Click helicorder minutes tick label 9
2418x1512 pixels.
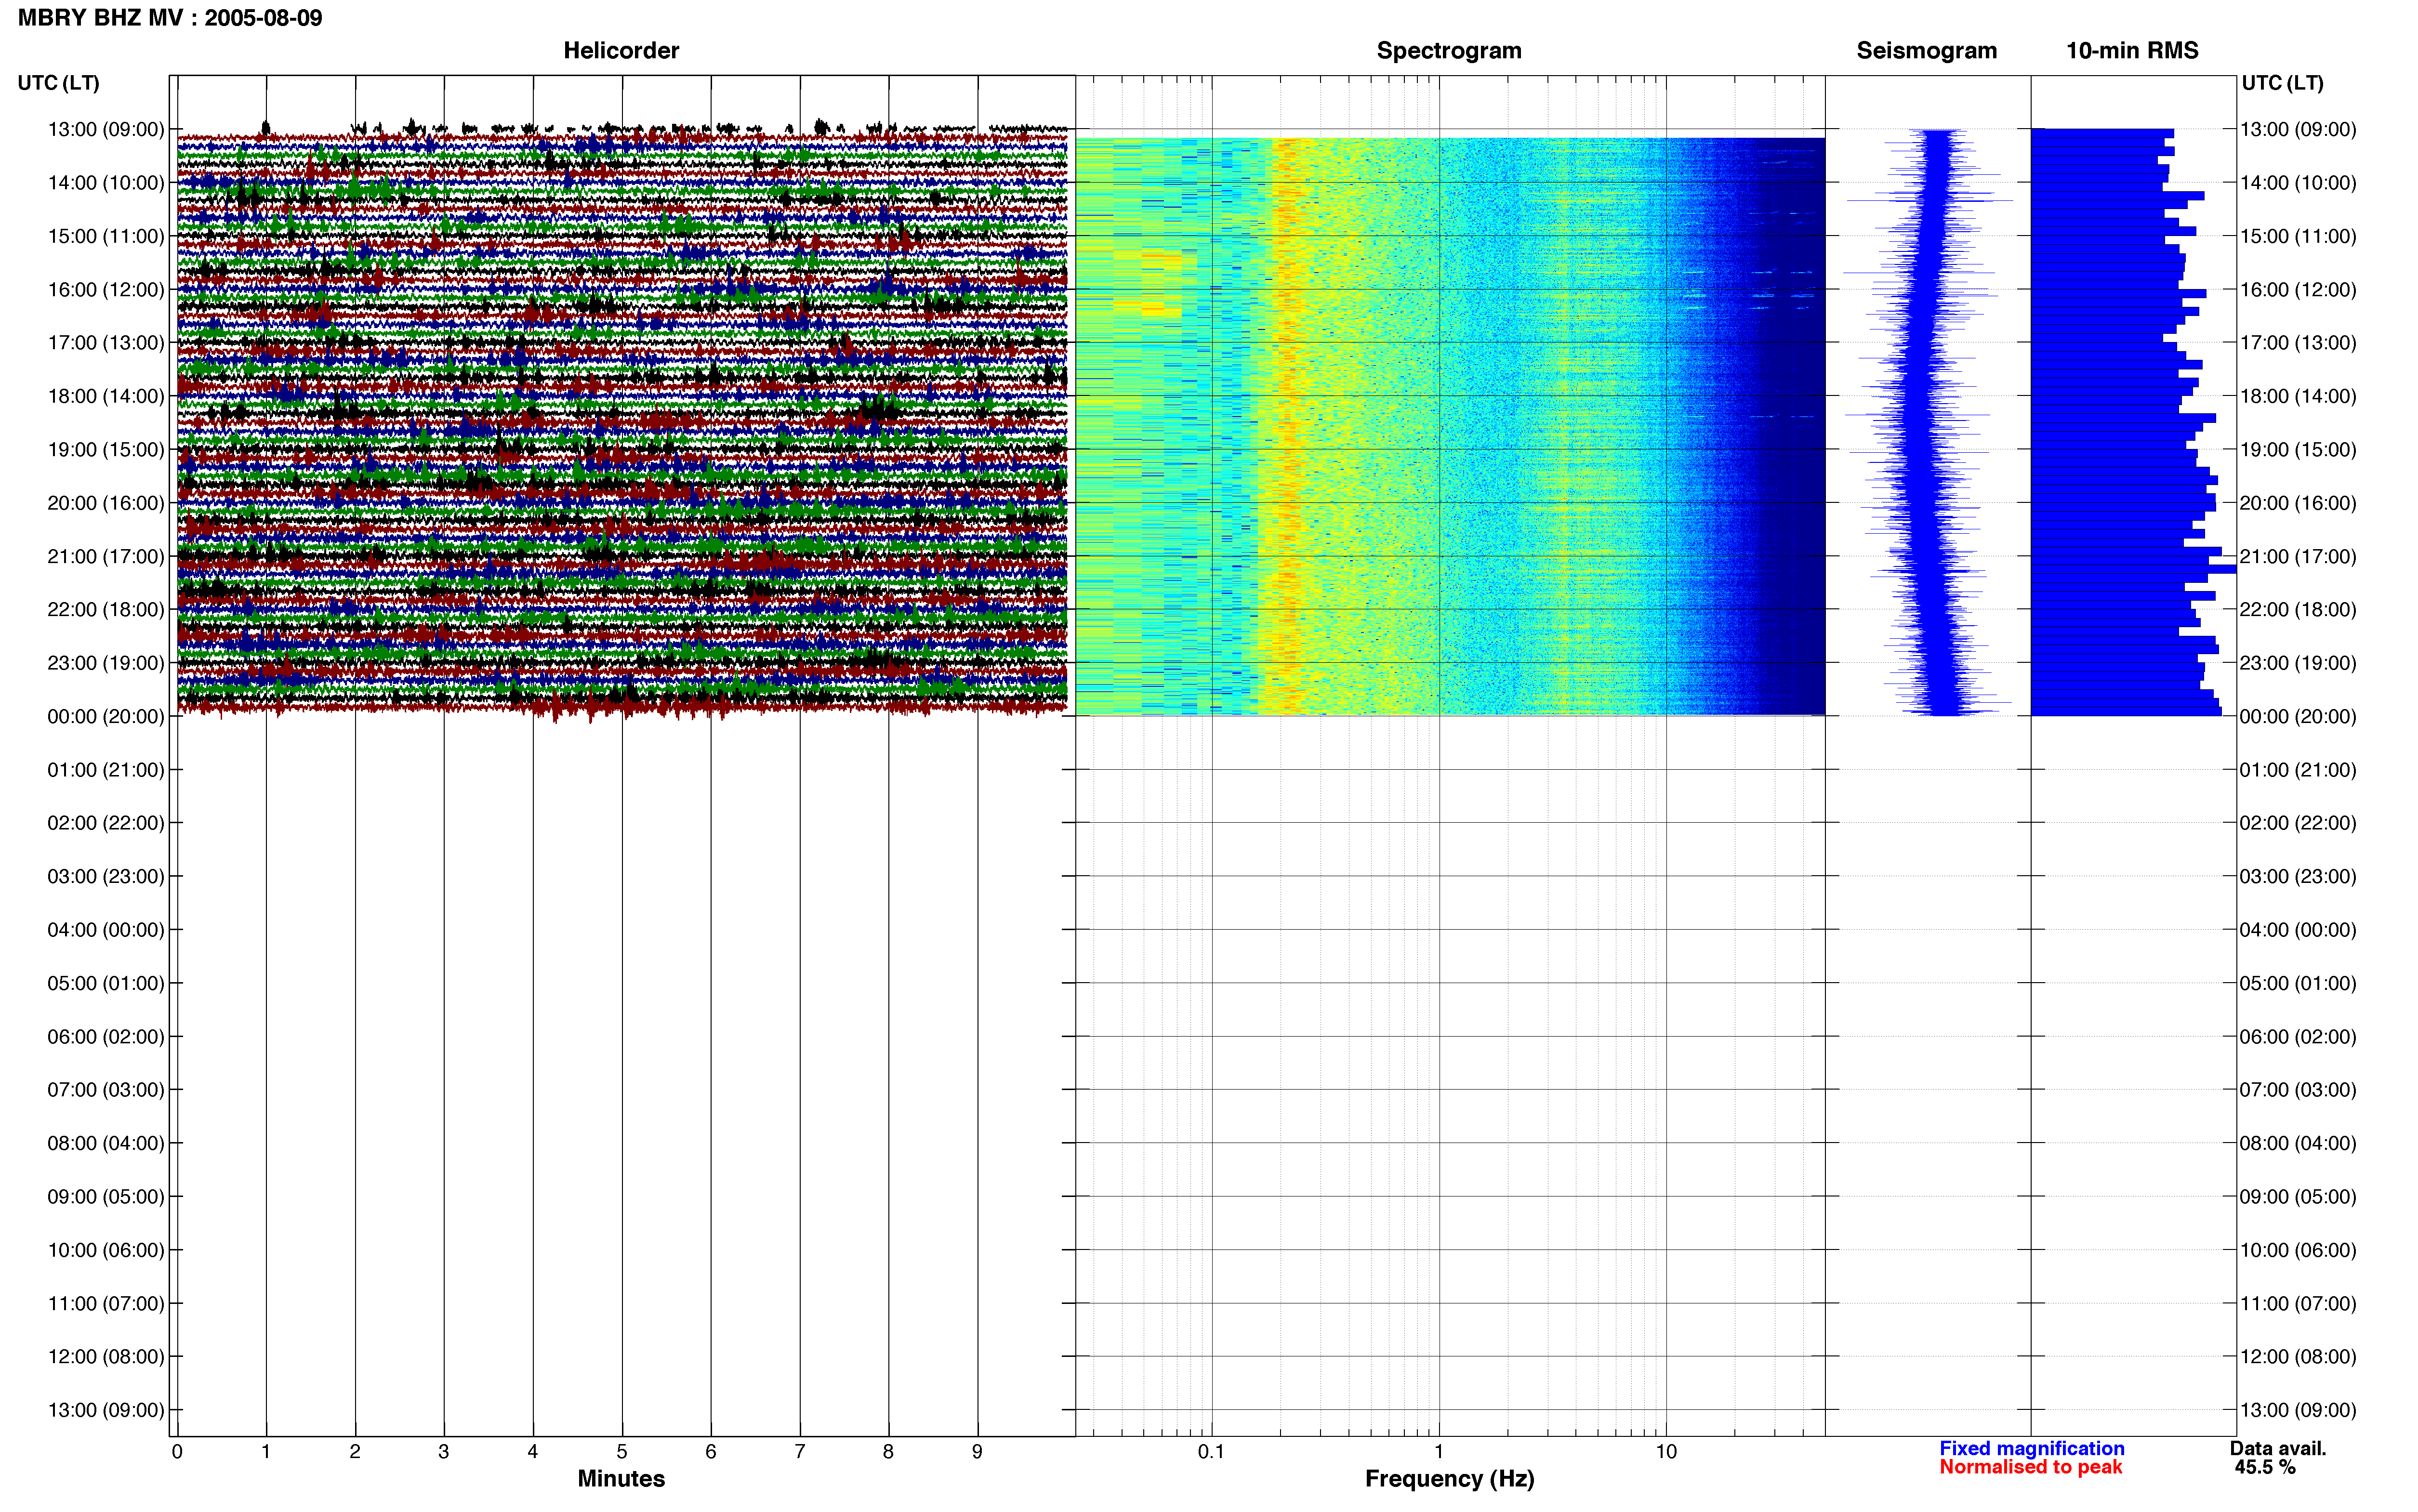[x=977, y=1452]
